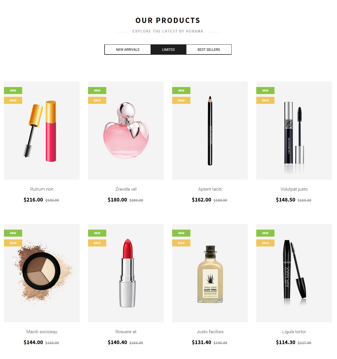
Task: Select the Limited tab
Action: [x=168, y=49]
